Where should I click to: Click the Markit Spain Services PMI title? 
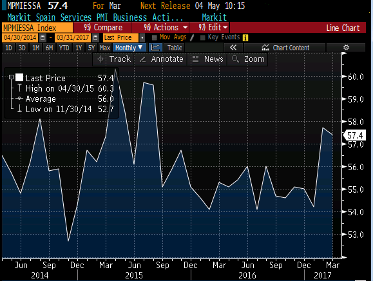coord(95,17)
